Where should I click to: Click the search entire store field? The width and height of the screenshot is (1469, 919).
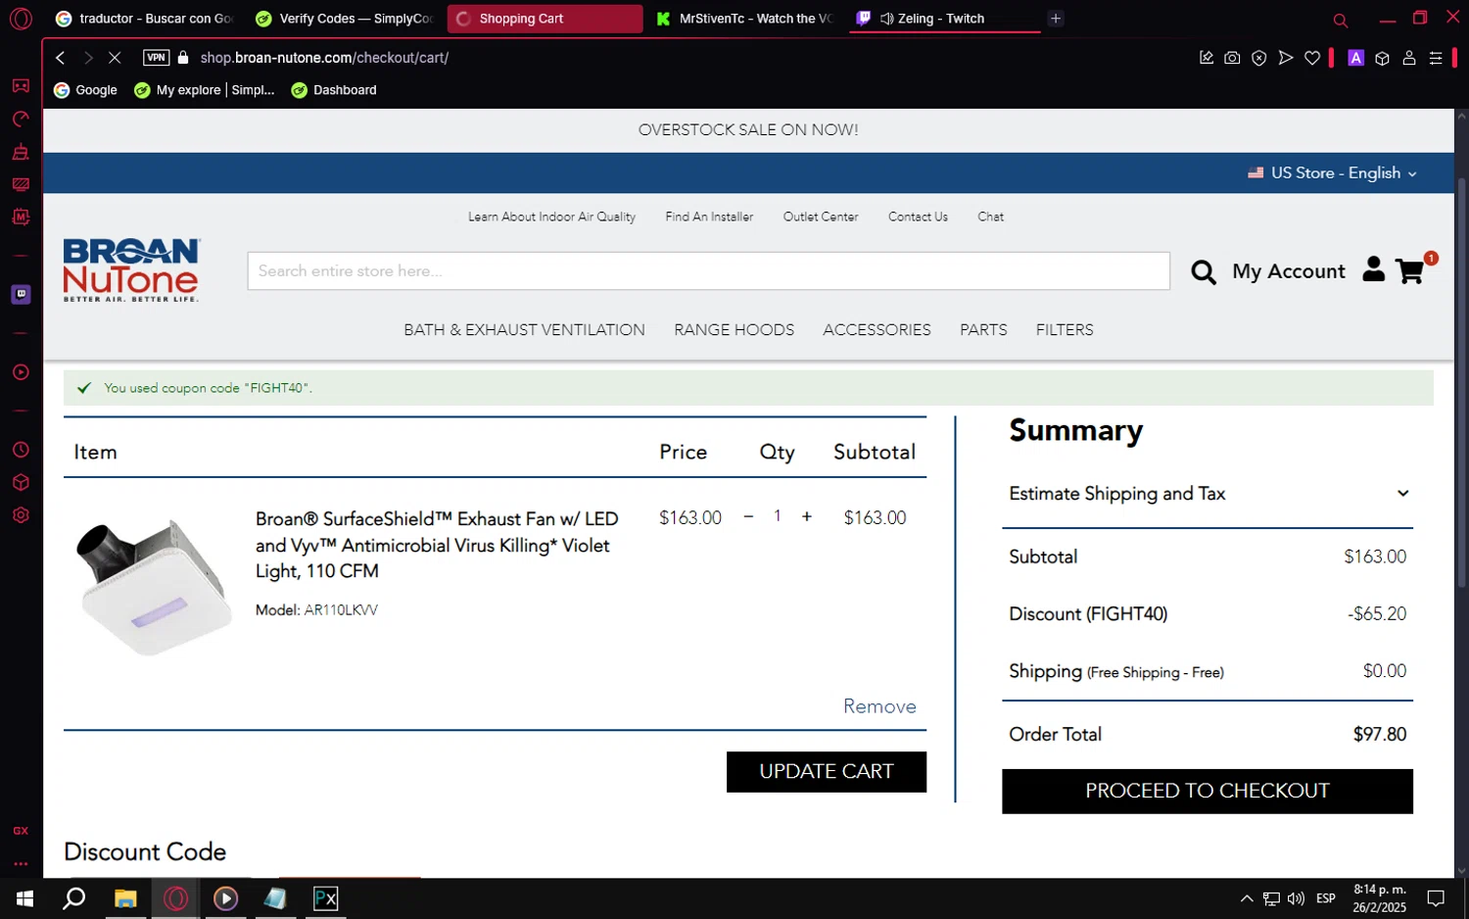pos(708,271)
